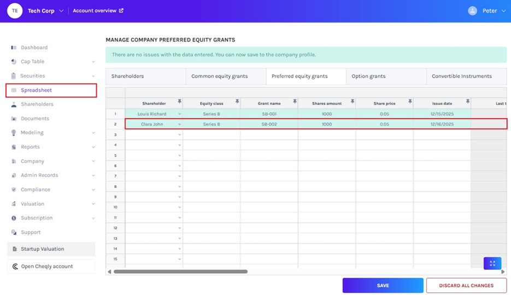The width and height of the screenshot is (511, 295).
Task: Click the Cheqly logo icon
Action: tap(15, 267)
